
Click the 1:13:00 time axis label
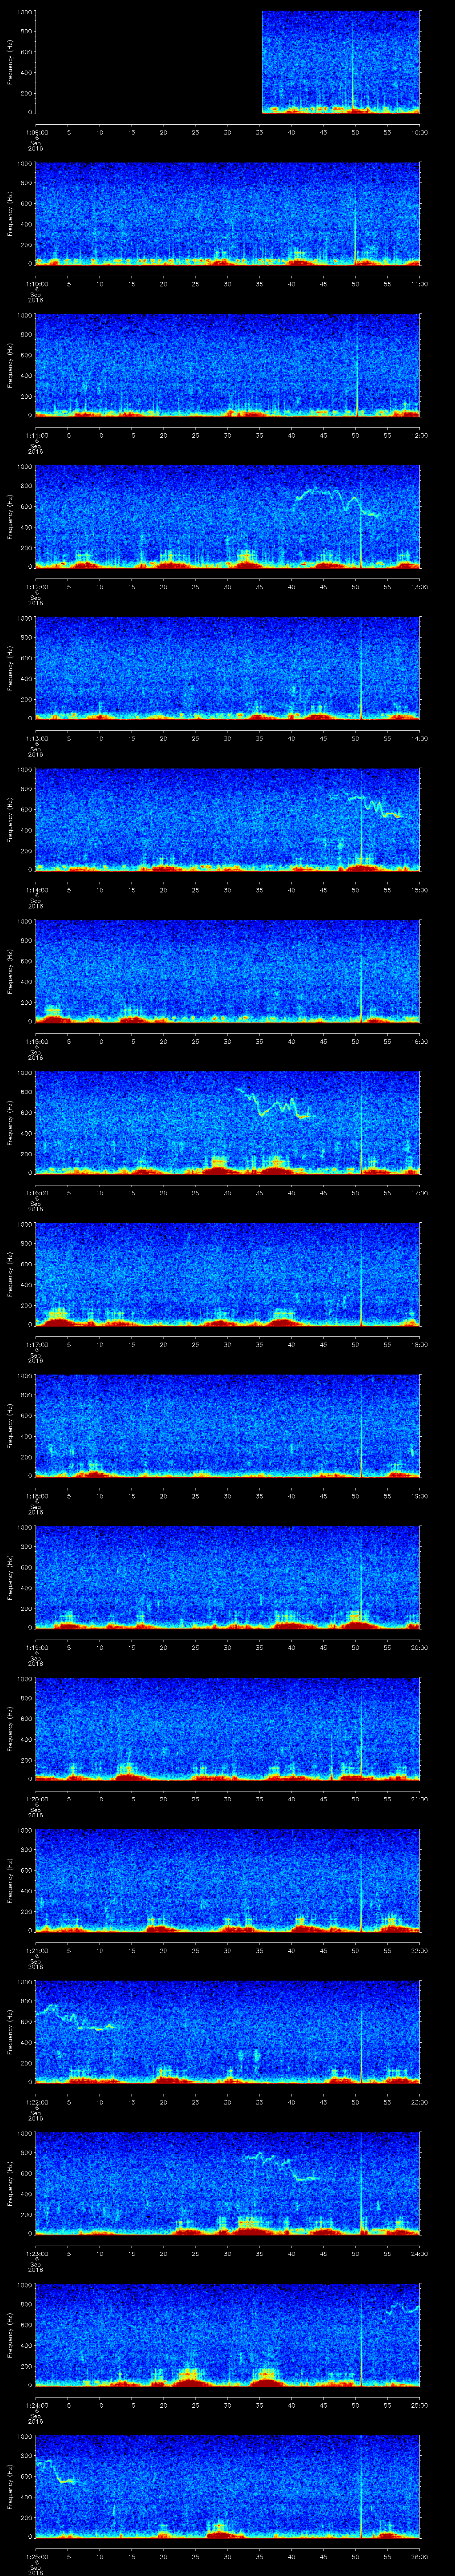click(x=36, y=738)
